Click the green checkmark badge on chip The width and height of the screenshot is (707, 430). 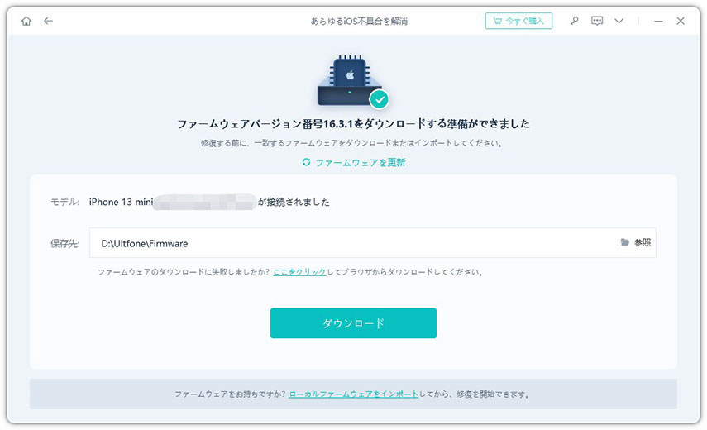(x=379, y=99)
